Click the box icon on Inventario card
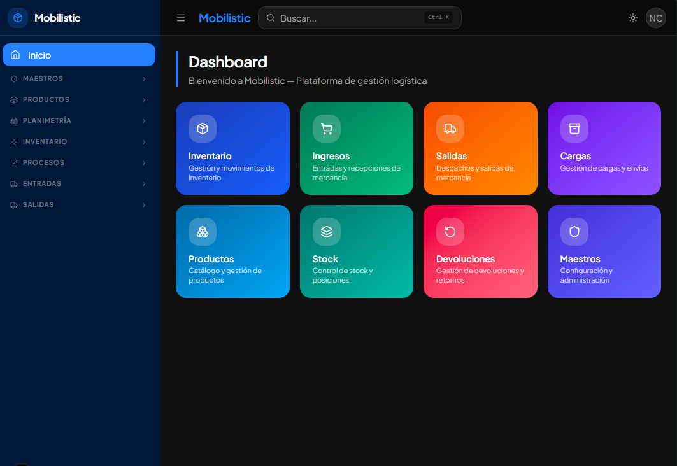677x466 pixels. coord(203,129)
